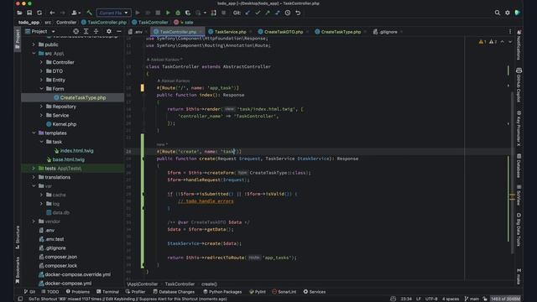Collapse the src folder

[x=34, y=54]
